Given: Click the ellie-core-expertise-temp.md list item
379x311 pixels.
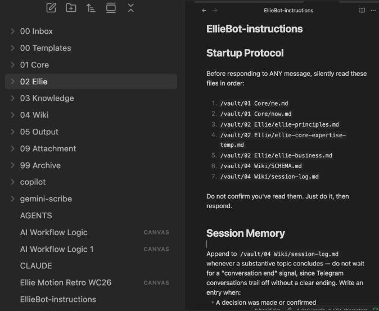Looking at the screenshot, I should click(283, 140).
